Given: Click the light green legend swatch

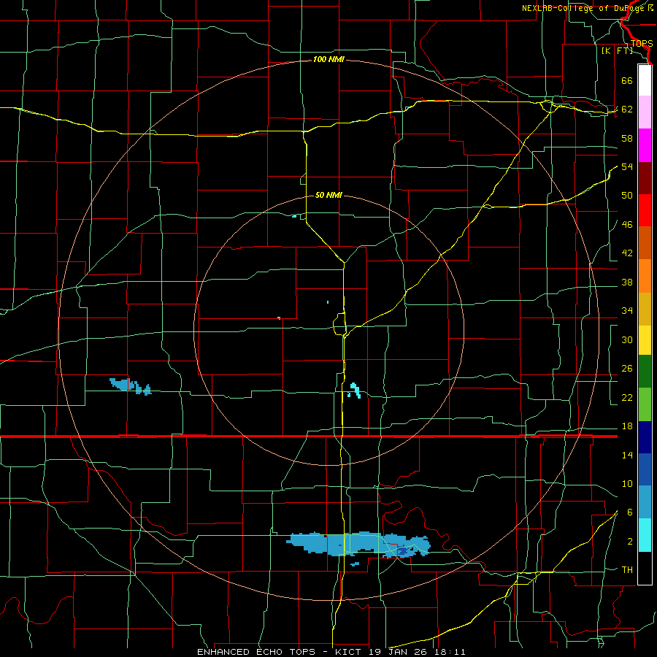Looking at the screenshot, I should click(x=645, y=404).
